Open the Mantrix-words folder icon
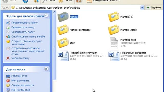Image resolution: width=164 pixels, height=92 pixels. 114,30
